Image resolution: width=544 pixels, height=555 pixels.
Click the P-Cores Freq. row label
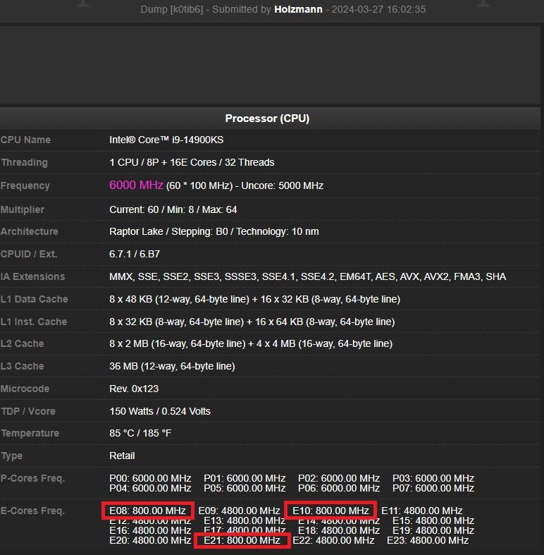pyautogui.click(x=32, y=479)
